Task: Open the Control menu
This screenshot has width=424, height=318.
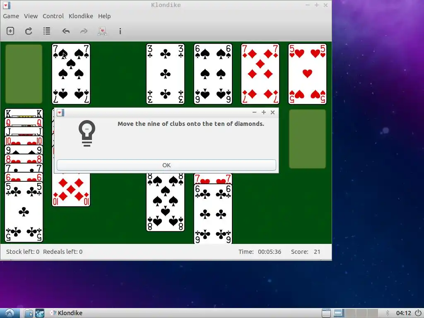Action: (x=53, y=16)
